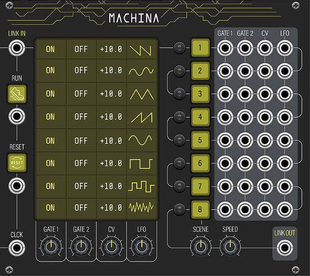Click the SCENE knob
310x276 pixels.
tap(200, 247)
